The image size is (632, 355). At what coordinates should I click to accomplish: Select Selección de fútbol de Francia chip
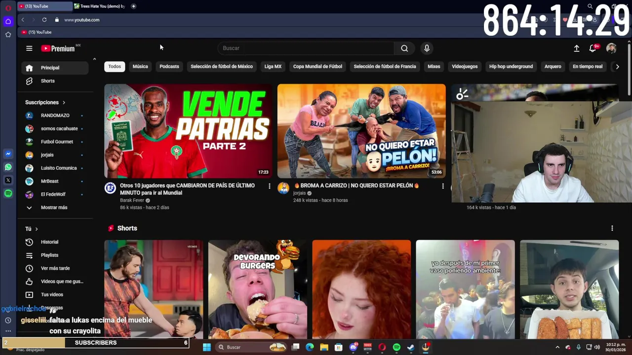click(x=385, y=67)
